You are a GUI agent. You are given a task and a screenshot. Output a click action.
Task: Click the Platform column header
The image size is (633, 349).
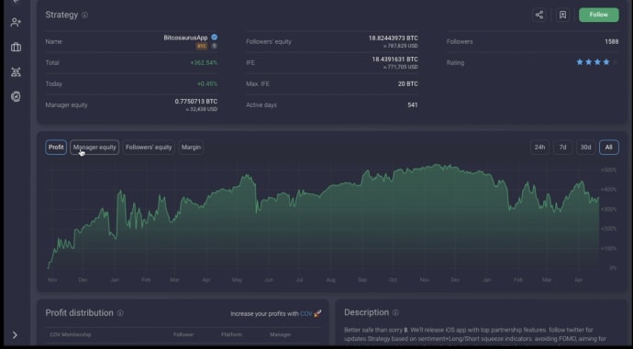click(231, 334)
